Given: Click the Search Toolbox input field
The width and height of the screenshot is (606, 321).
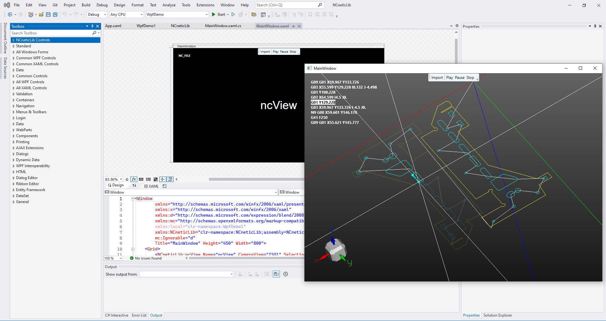Looking at the screenshot, I should coord(51,33).
